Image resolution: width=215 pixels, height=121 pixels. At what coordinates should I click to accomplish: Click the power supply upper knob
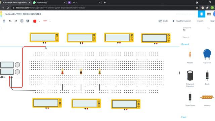point(17,65)
